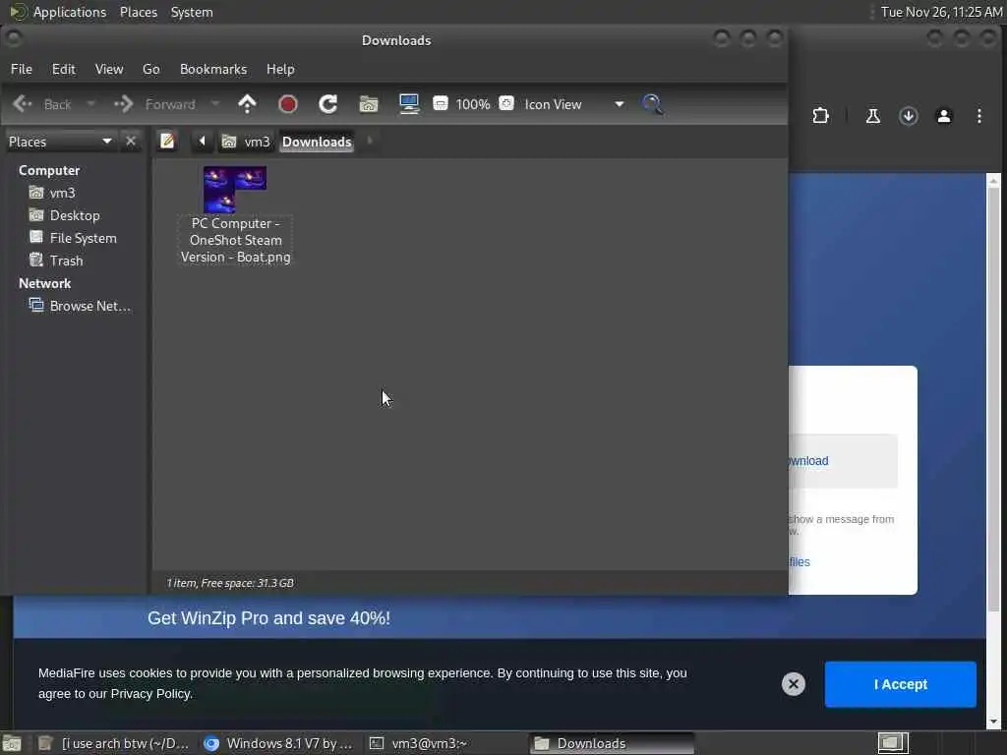The image size is (1007, 755).
Task: Open the File menu
Action: (22, 69)
